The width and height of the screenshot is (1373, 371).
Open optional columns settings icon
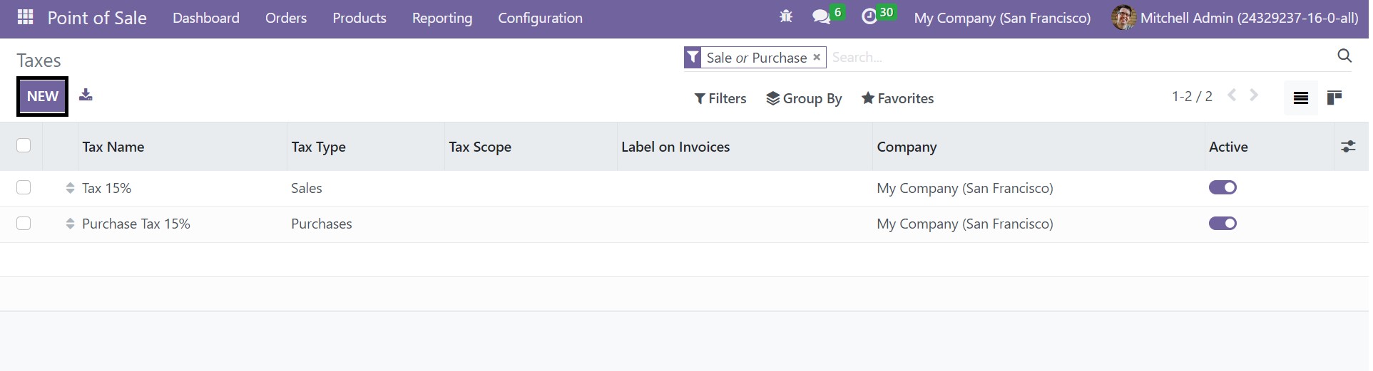(x=1348, y=147)
